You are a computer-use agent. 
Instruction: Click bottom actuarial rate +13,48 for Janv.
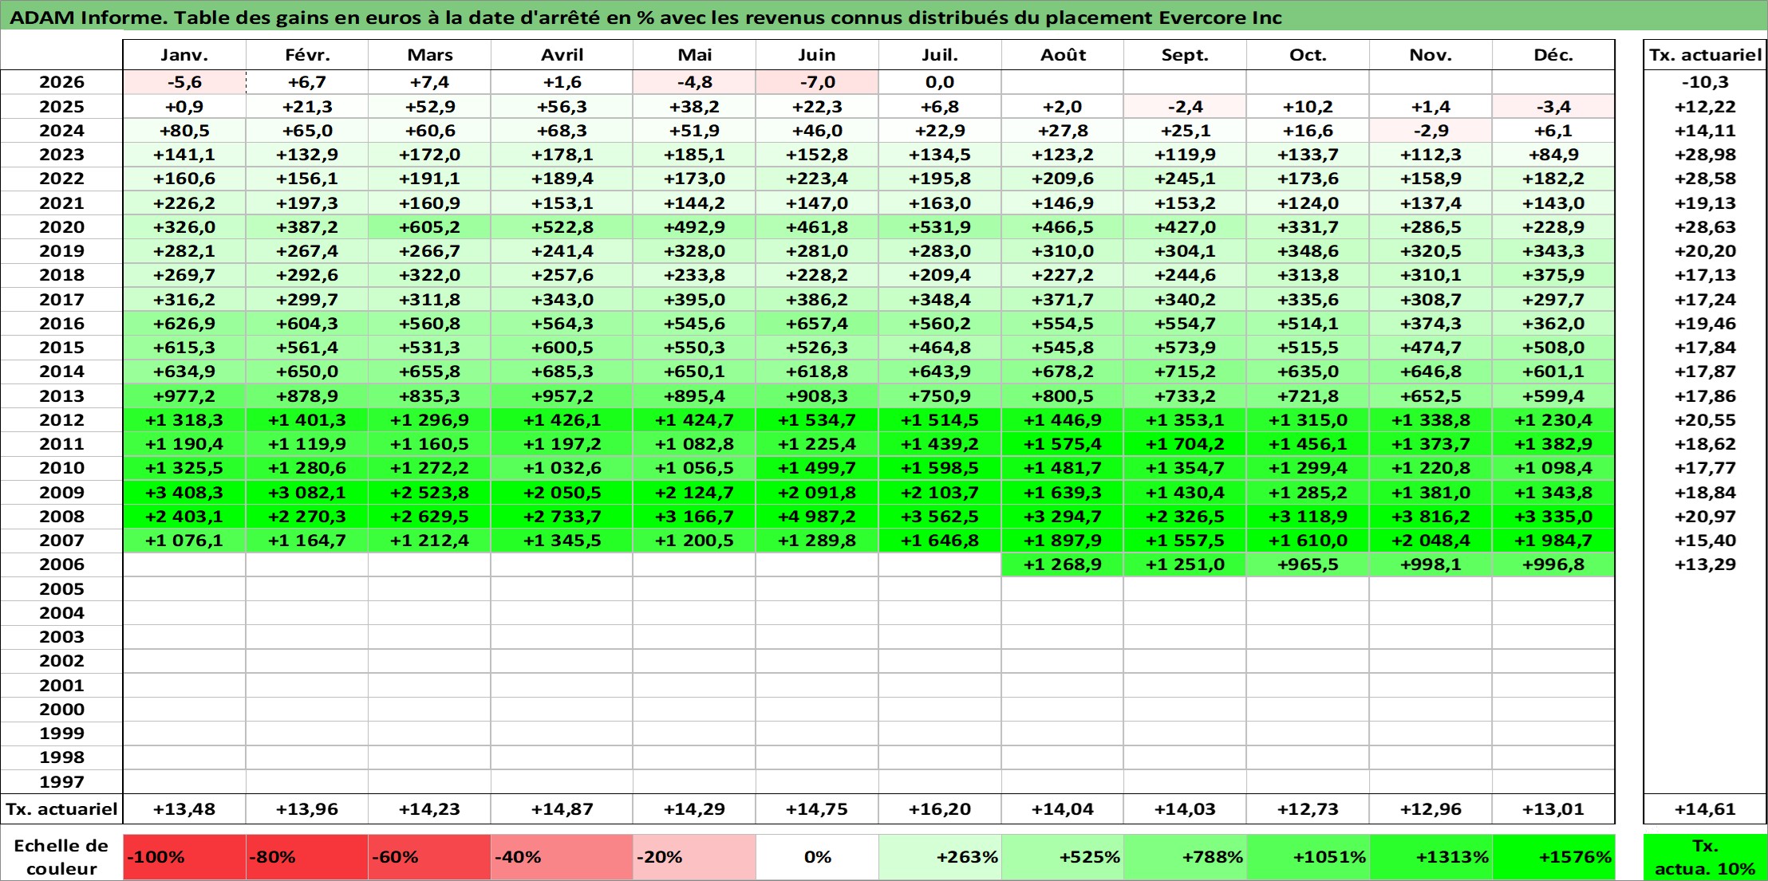(x=184, y=809)
